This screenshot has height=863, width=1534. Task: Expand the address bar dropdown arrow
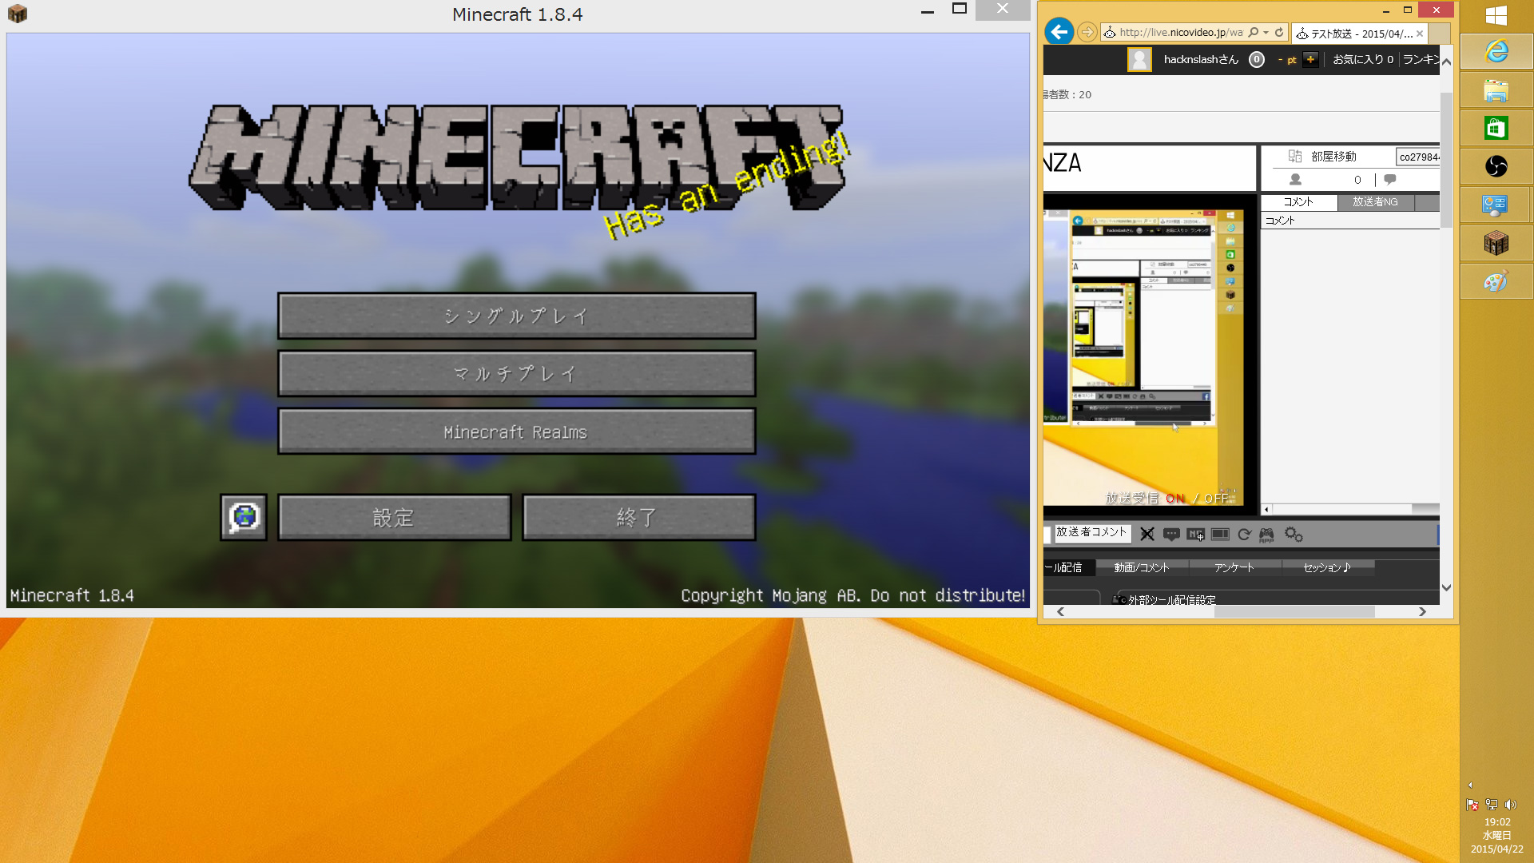(x=1266, y=33)
